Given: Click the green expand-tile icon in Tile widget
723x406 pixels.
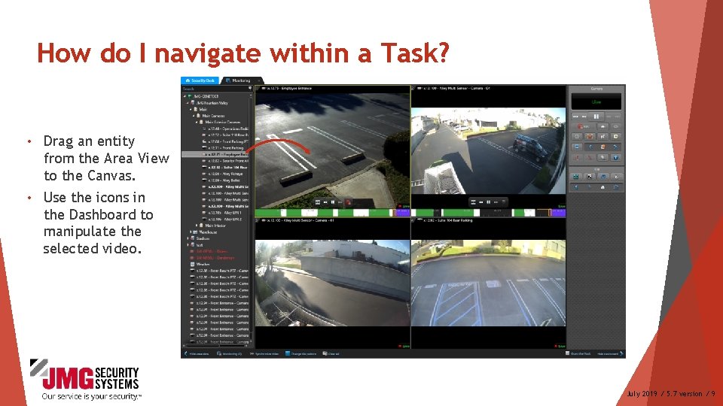Looking at the screenshot, I should 576,177.
